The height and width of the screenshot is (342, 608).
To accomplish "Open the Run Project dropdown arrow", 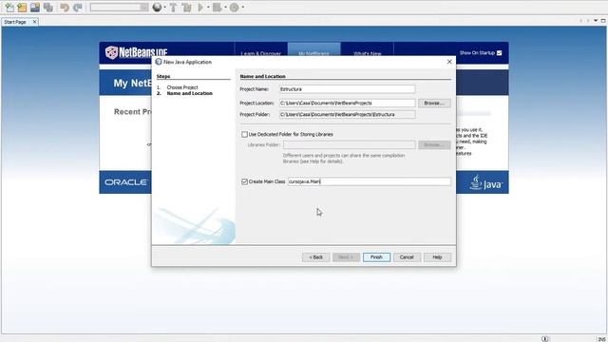I will point(208,8).
